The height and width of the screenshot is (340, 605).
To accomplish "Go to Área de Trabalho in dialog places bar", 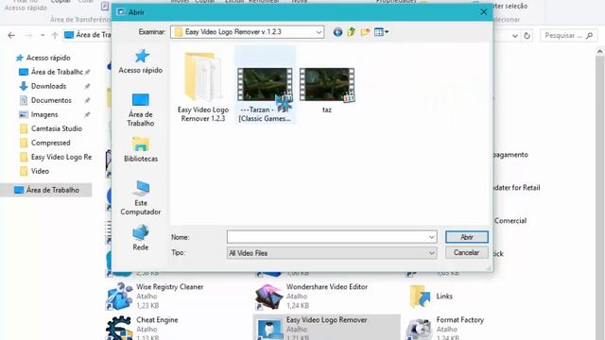I will pyautogui.click(x=141, y=110).
